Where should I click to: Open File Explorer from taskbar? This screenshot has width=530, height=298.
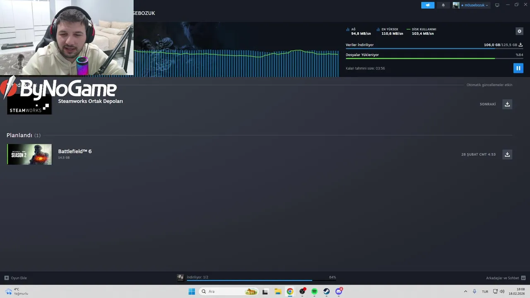[x=278, y=291]
